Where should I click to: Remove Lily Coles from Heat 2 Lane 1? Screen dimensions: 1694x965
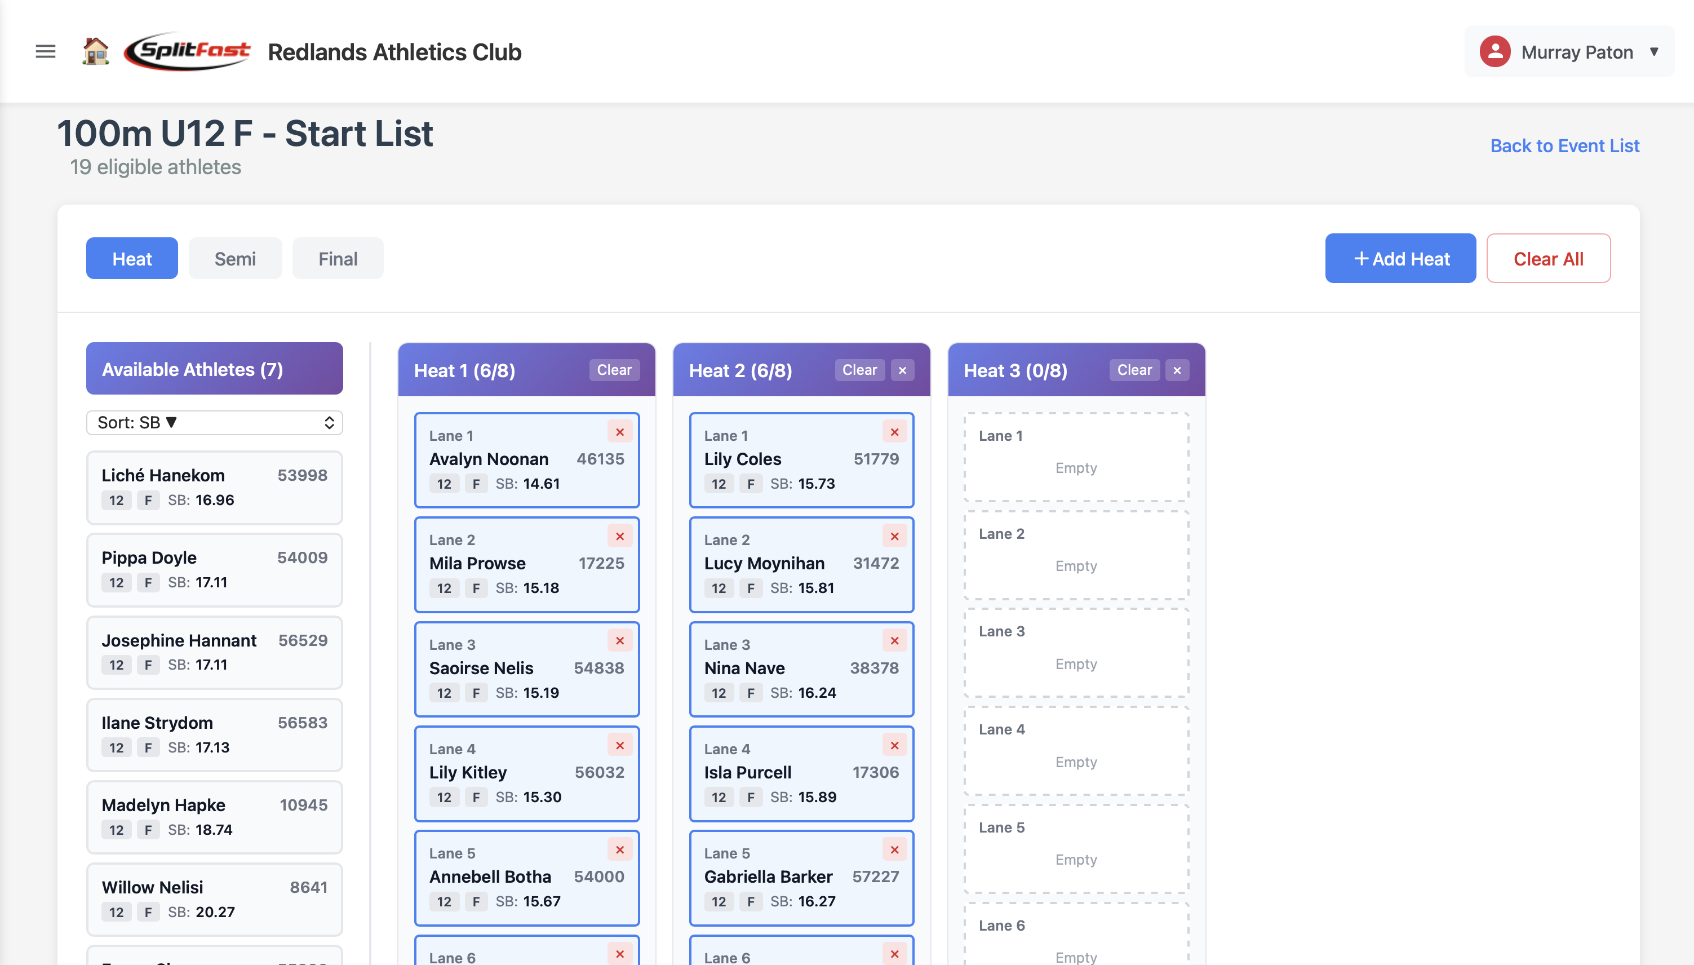tap(894, 431)
